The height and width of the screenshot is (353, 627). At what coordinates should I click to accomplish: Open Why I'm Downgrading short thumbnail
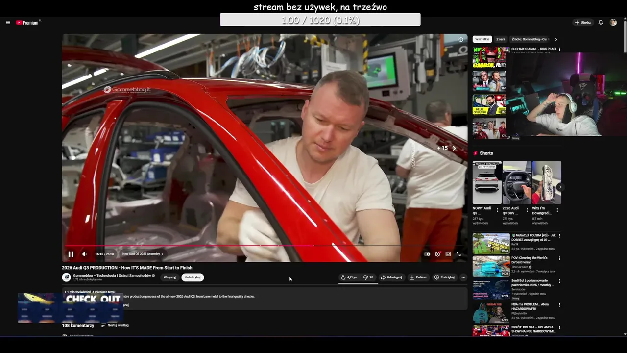point(547,182)
